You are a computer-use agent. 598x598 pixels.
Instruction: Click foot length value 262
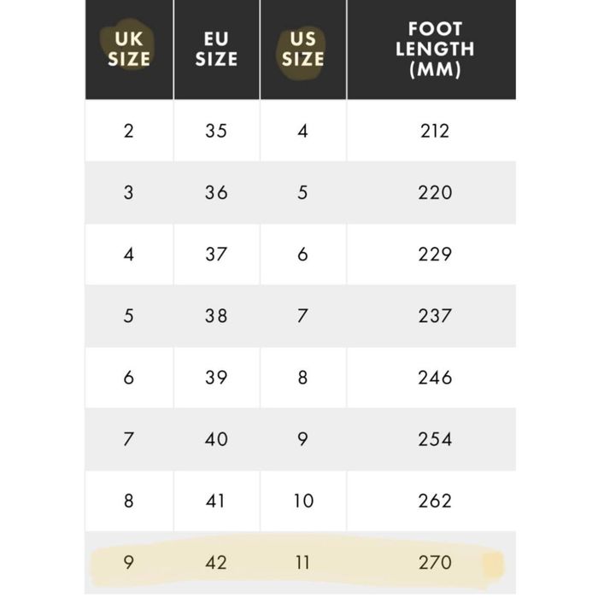(x=434, y=500)
